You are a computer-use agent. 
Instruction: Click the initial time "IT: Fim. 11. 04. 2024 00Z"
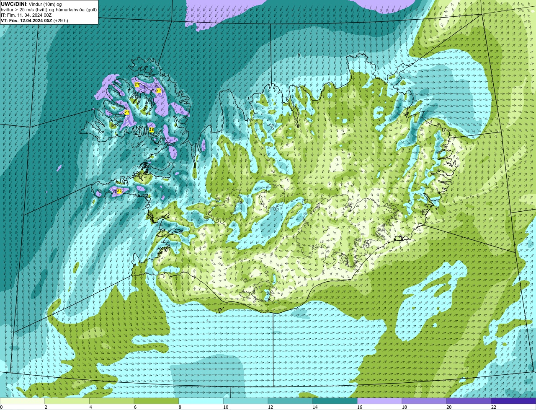(x=26, y=15)
